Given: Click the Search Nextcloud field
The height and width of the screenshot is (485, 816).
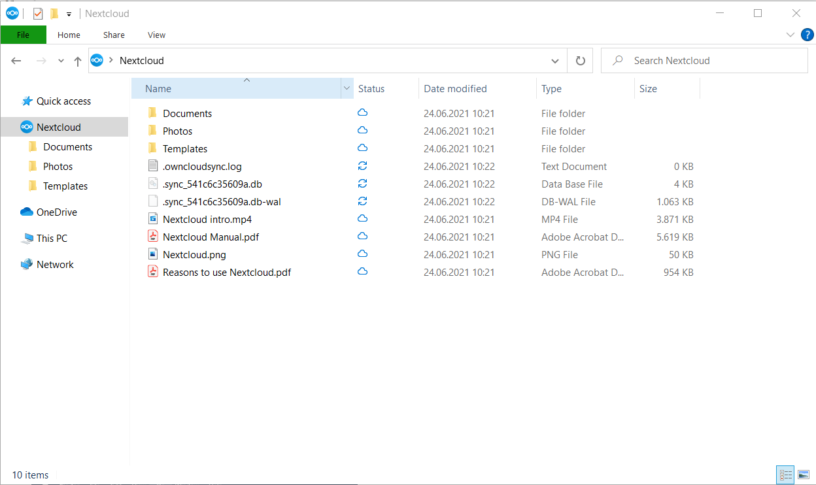Looking at the screenshot, I should coord(704,61).
